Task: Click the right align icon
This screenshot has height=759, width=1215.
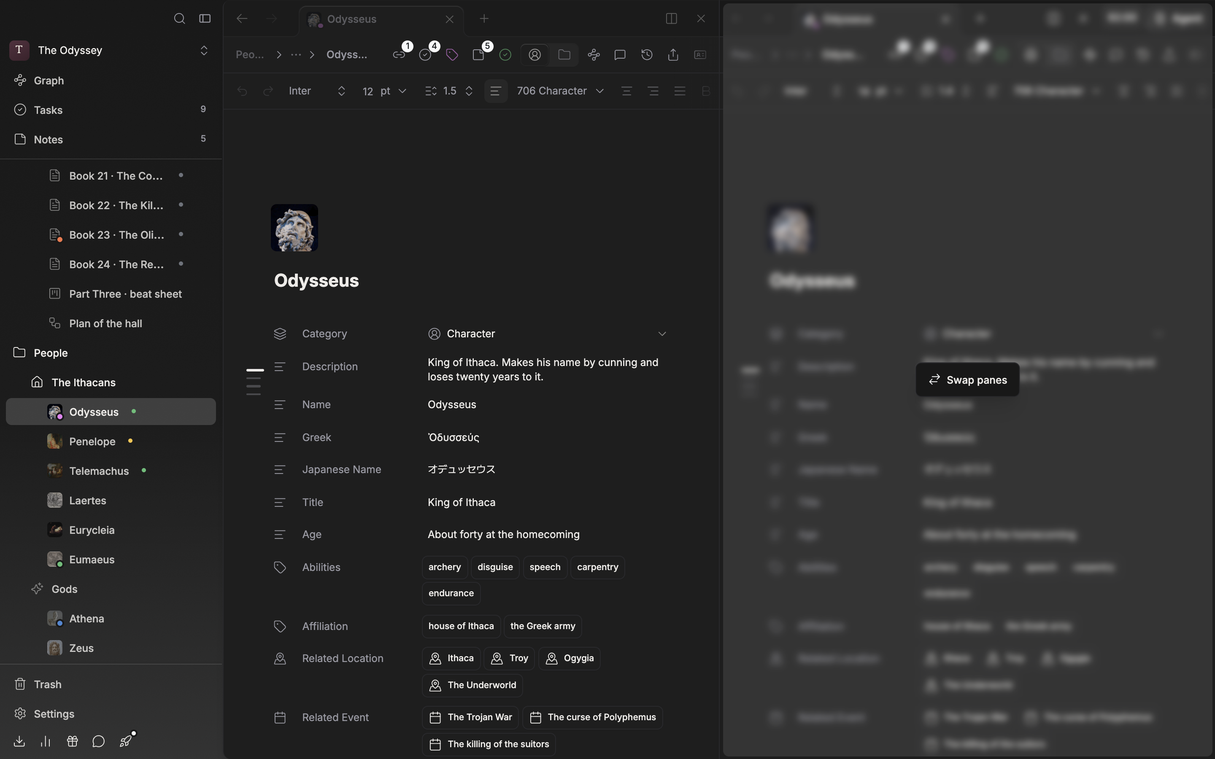Action: click(x=653, y=91)
